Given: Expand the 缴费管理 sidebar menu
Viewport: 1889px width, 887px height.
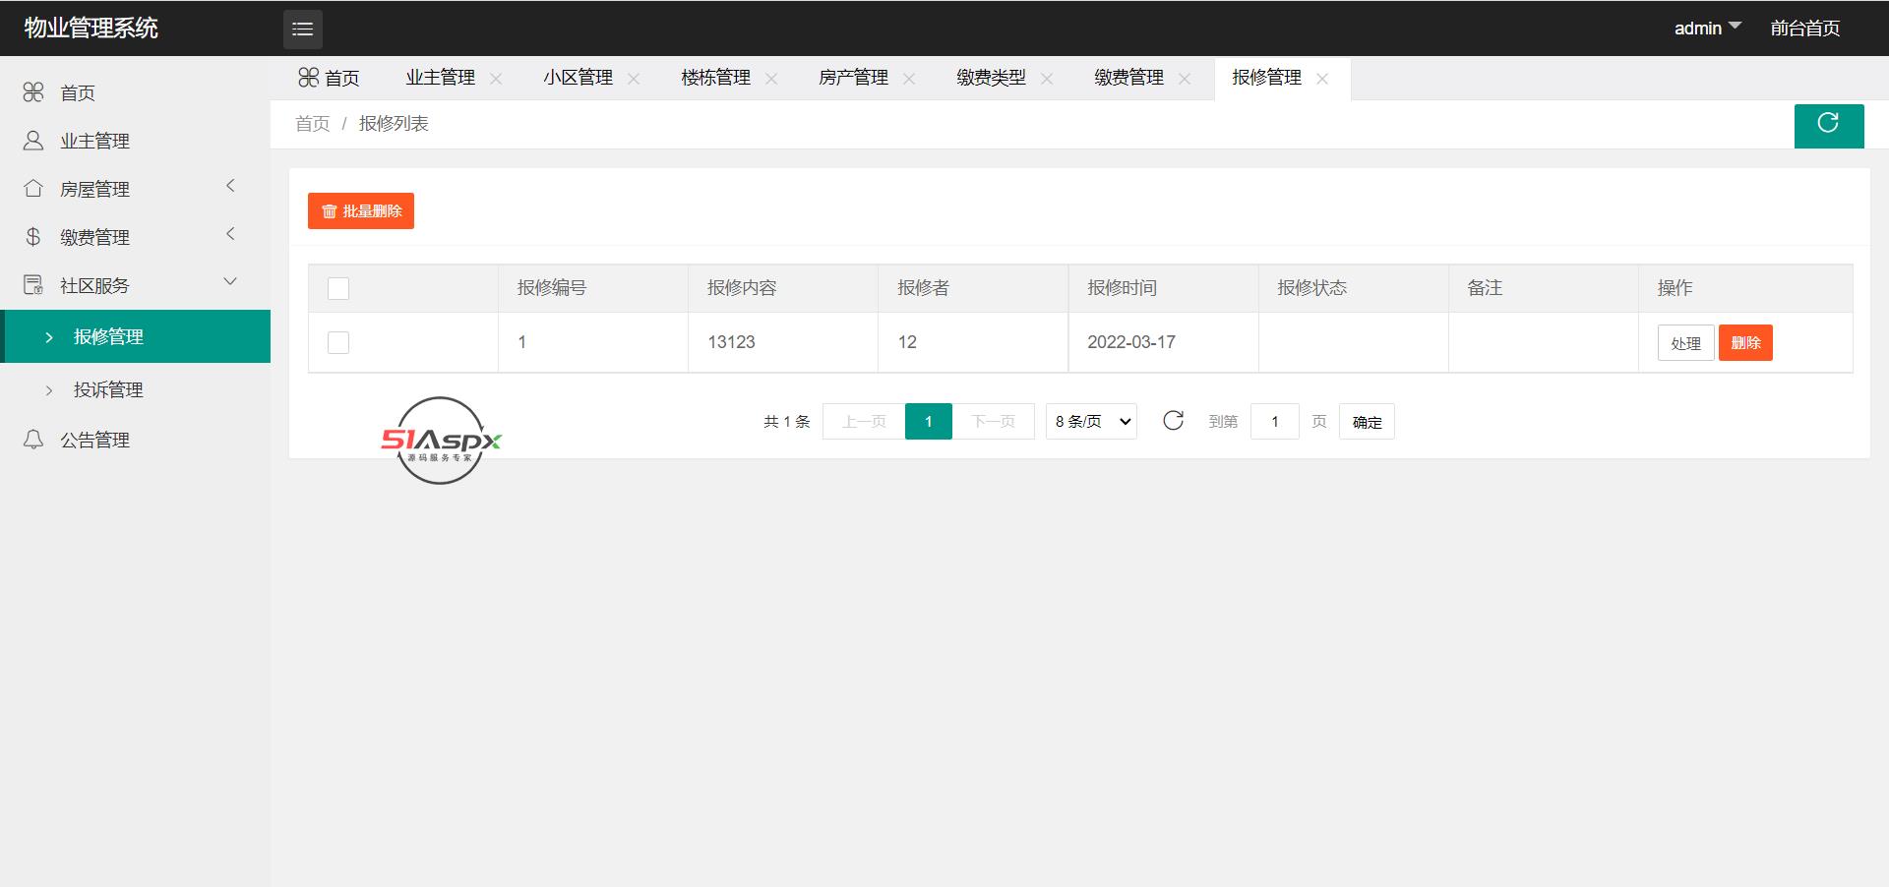Looking at the screenshot, I should (94, 237).
